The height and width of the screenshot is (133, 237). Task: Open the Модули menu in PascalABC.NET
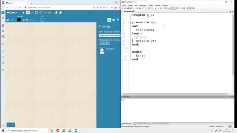(x=158, y=5)
